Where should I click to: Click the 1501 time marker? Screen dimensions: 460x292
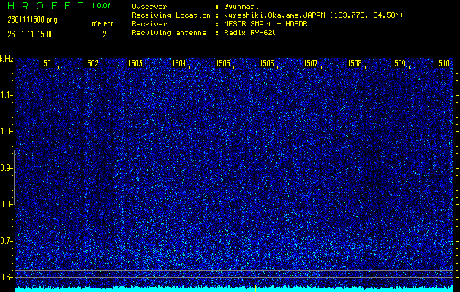click(48, 64)
